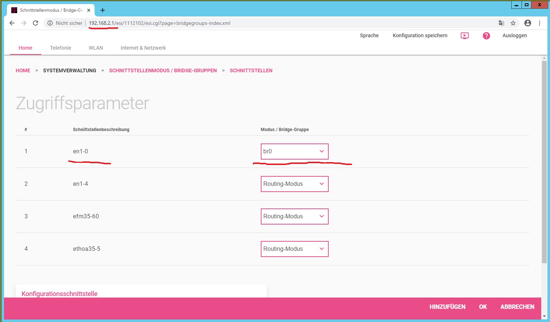Screen dimensions: 550x322
Task: Open help via question mark icon
Action: tap(486, 36)
